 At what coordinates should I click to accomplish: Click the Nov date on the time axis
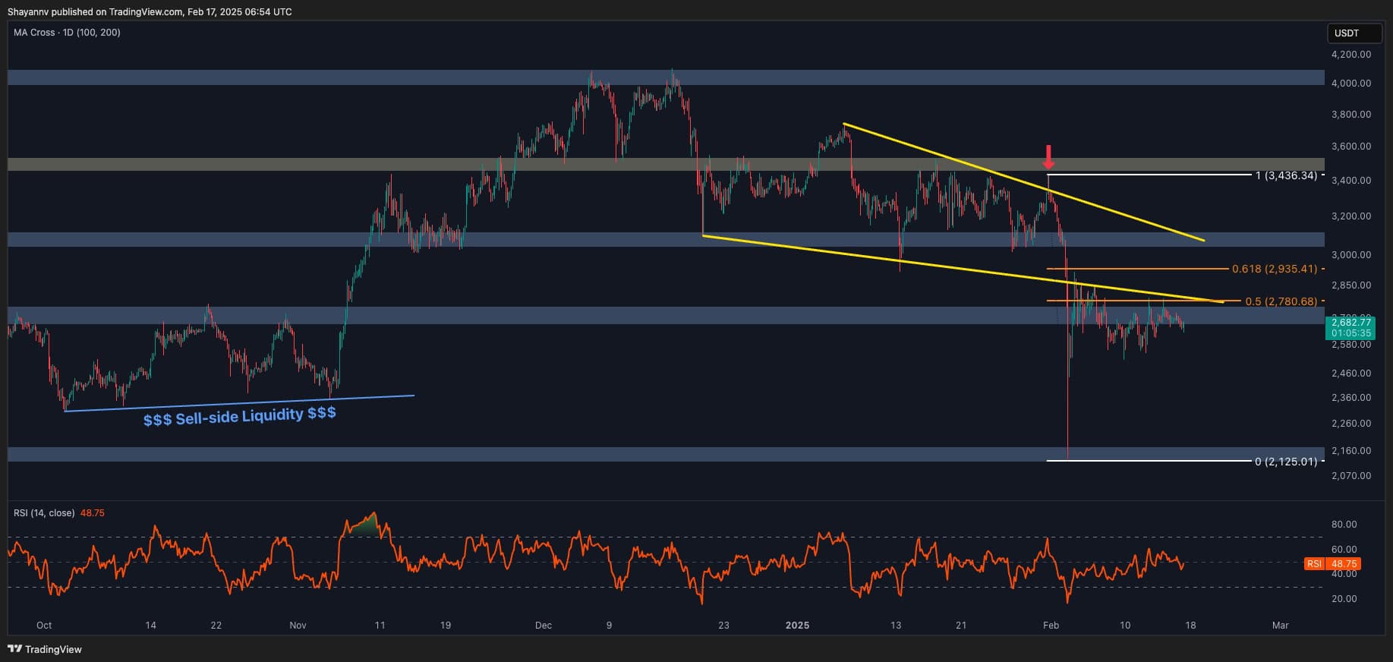tap(298, 626)
